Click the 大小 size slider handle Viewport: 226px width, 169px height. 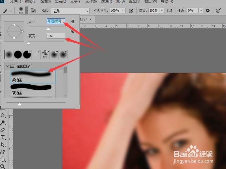(48, 29)
